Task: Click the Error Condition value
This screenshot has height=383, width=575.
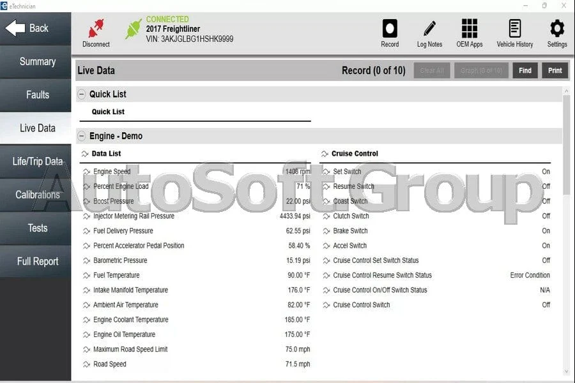Action: (530, 275)
